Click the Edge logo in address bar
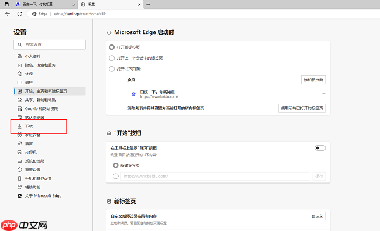This screenshot has height=231, width=380. (x=34, y=14)
